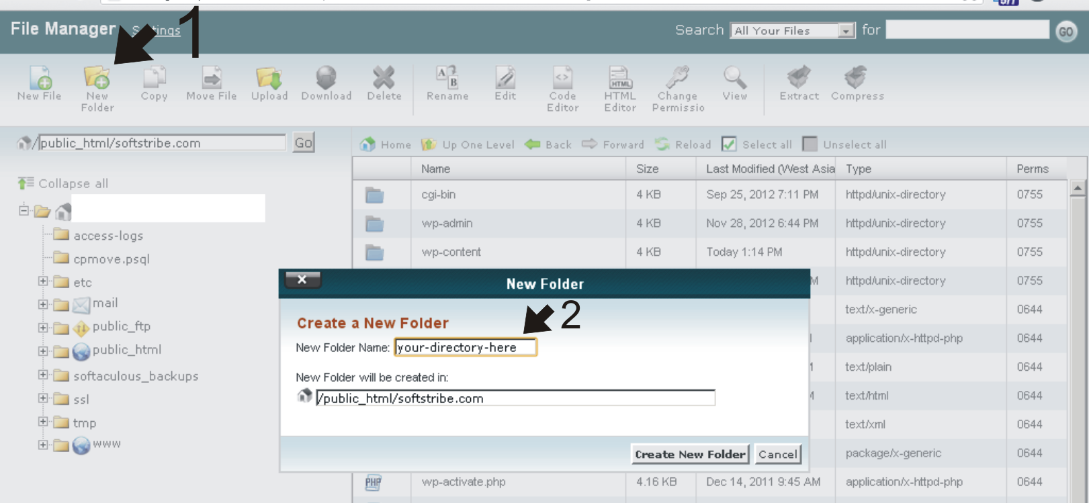Go to Home in navigation bar

[386, 144]
